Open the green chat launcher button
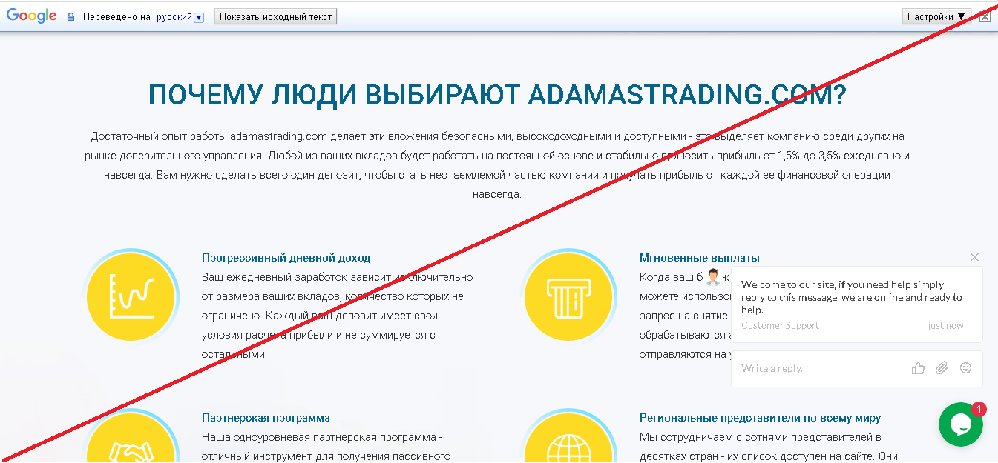 pos(960,424)
